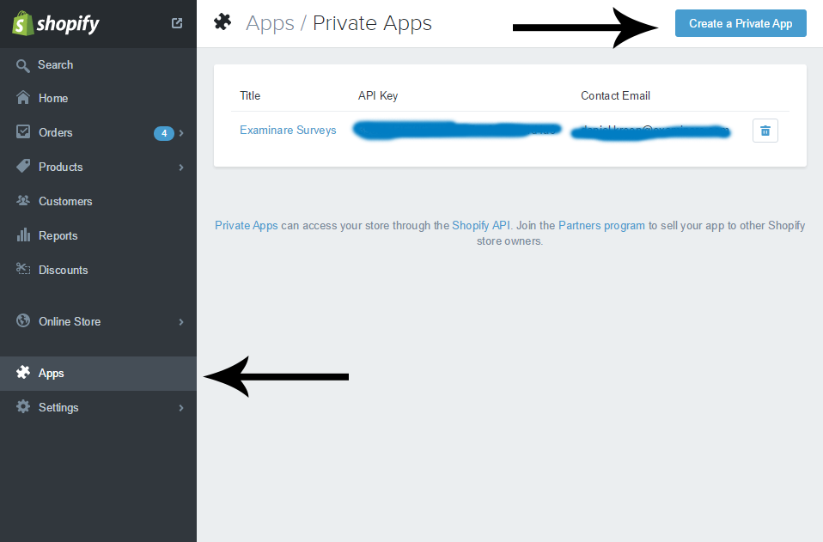Expand the Orders submenu chevron
This screenshot has width=823, height=542.
tap(181, 133)
